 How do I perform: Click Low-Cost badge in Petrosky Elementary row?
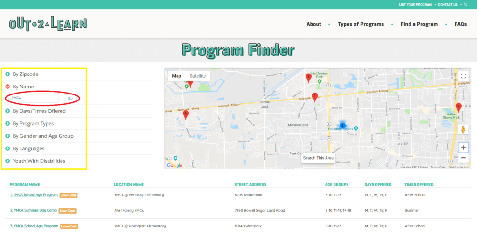point(68,195)
